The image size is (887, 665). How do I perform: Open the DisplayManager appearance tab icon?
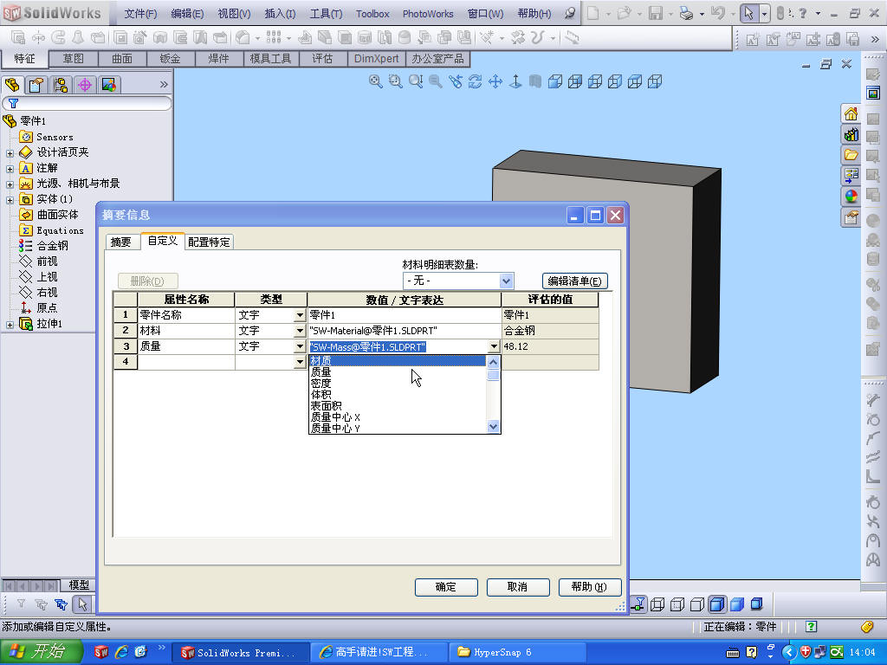pyautogui.click(x=108, y=85)
